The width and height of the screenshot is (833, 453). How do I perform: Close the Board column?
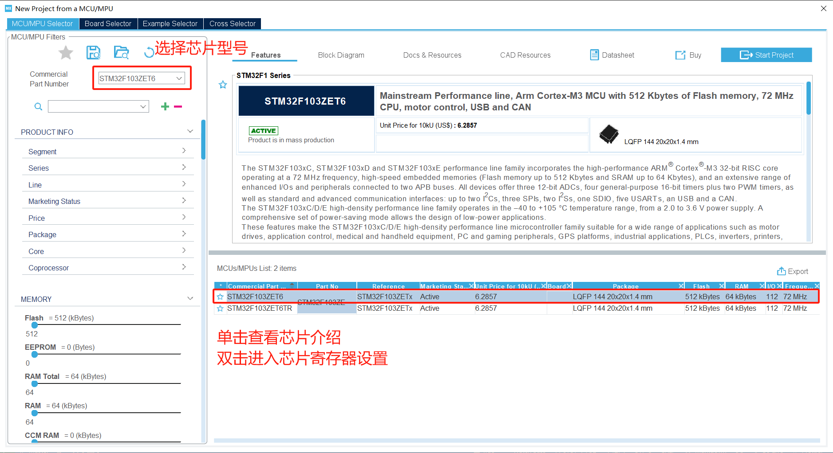569,286
